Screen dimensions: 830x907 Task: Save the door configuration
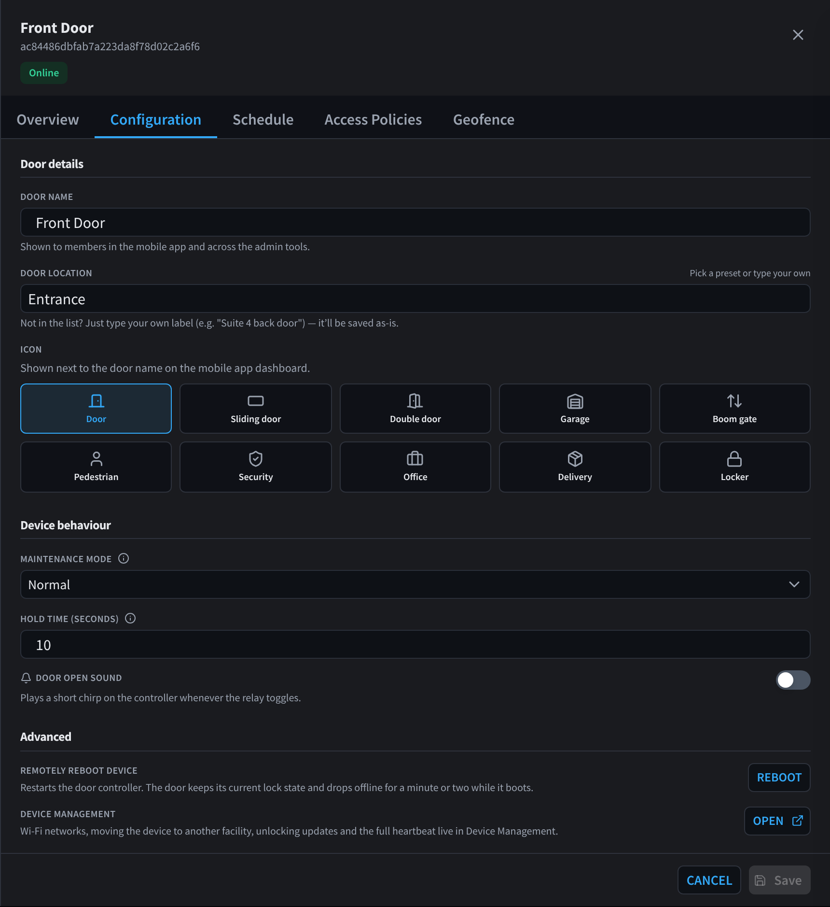pos(779,880)
